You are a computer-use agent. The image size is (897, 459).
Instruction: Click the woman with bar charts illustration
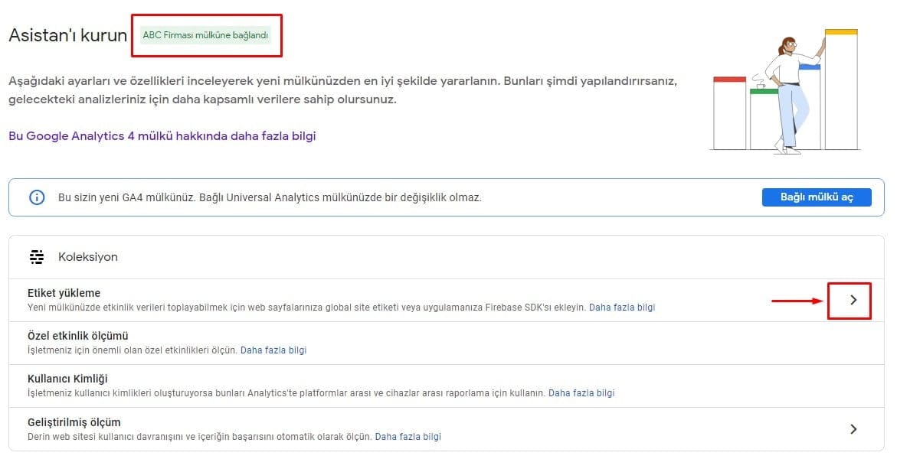click(786, 90)
